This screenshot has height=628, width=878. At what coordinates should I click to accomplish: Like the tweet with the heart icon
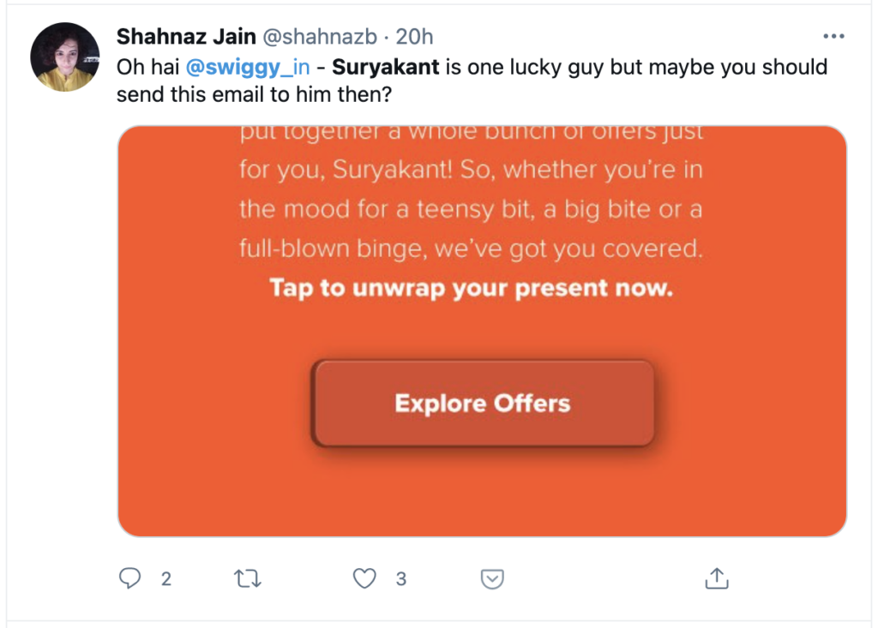[365, 579]
